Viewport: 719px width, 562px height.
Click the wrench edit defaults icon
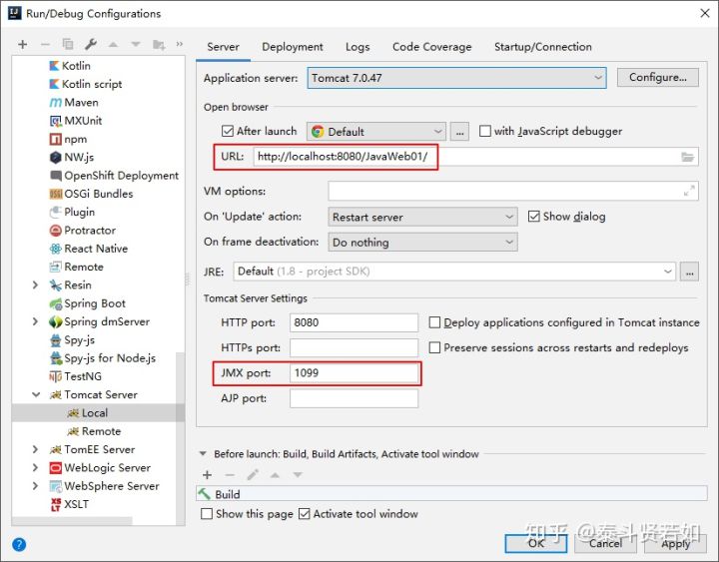pos(91,45)
